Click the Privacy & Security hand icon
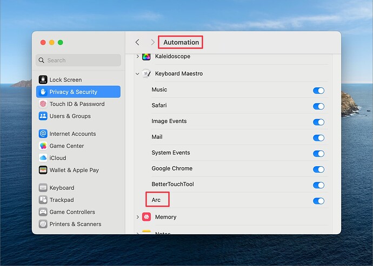The height and width of the screenshot is (266, 373). (43, 92)
